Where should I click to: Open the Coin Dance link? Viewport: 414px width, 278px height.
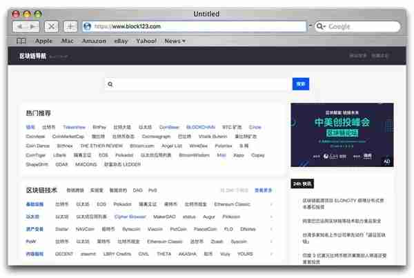pos(37,146)
